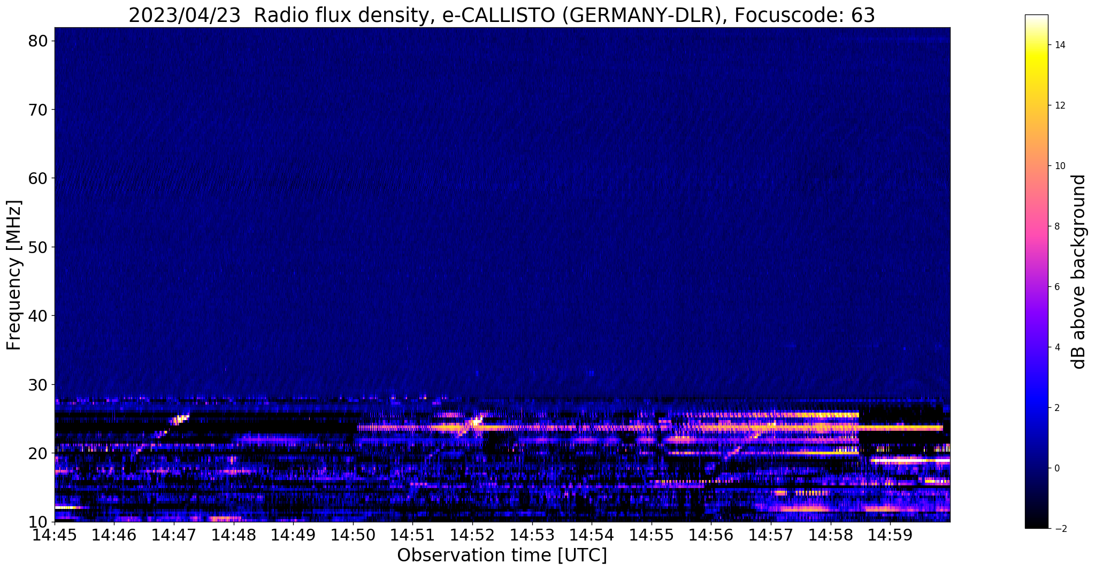Image resolution: width=1095 pixels, height=571 pixels.
Task: Click the 70 MHz frequency tick label
Action: pos(37,110)
